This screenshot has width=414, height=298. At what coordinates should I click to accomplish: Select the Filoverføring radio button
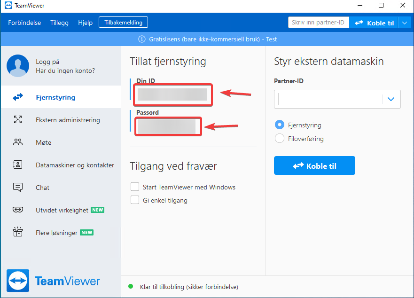[279, 138]
